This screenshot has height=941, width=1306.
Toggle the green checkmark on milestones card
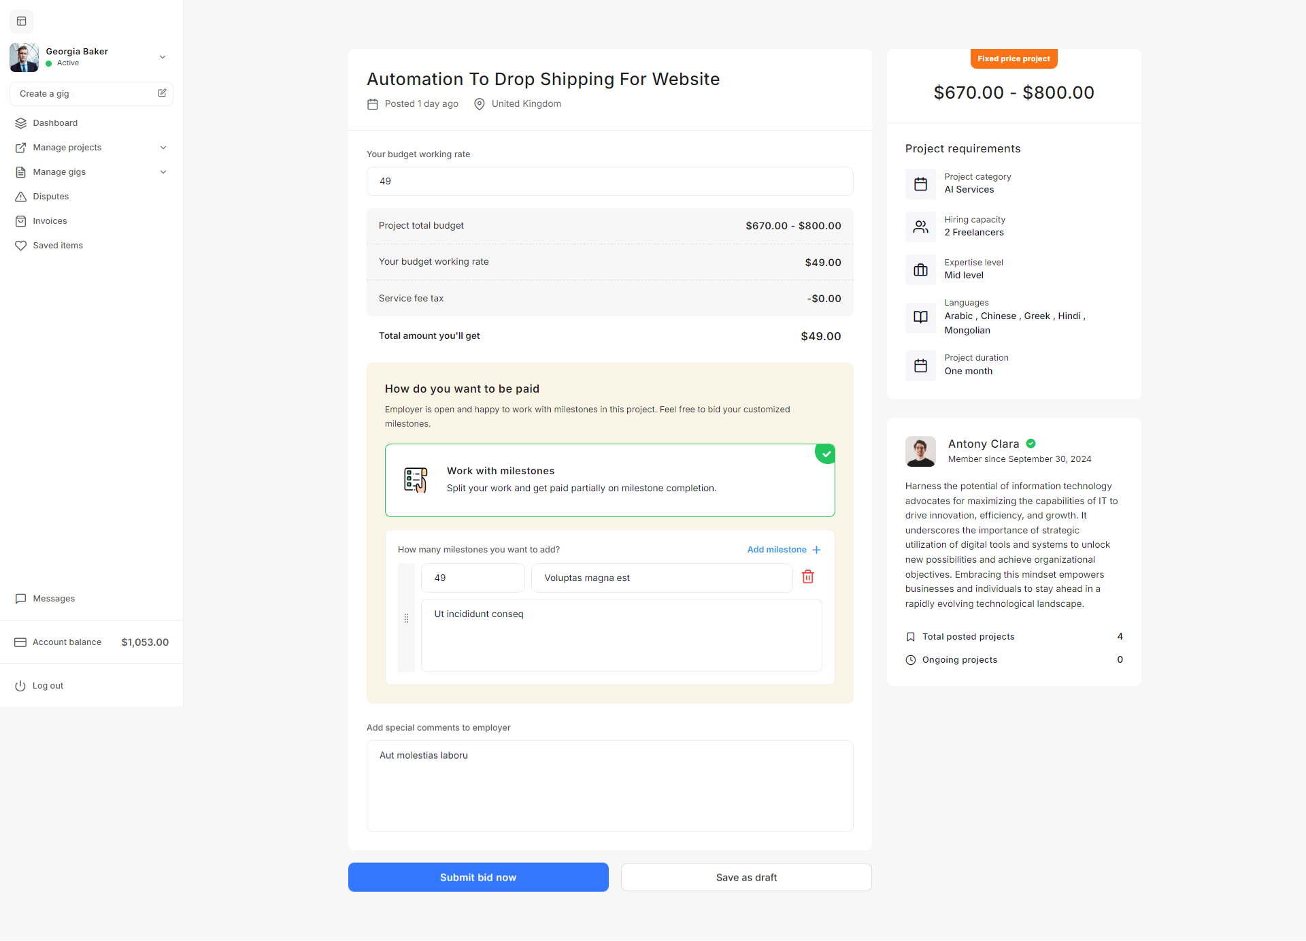825,454
